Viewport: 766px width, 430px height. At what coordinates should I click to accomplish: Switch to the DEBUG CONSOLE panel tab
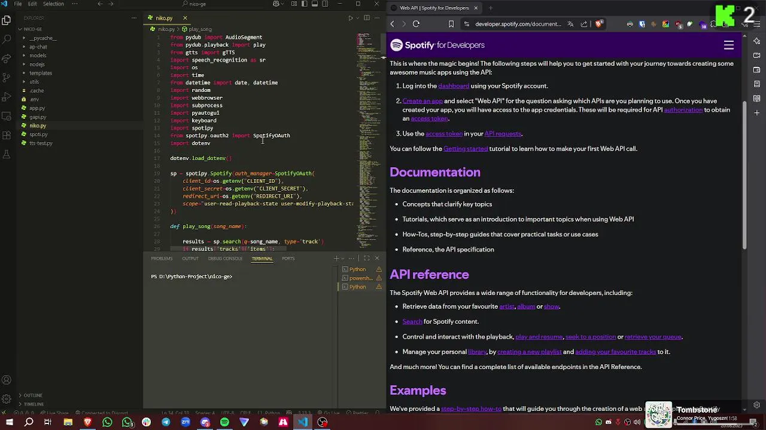coord(225,259)
